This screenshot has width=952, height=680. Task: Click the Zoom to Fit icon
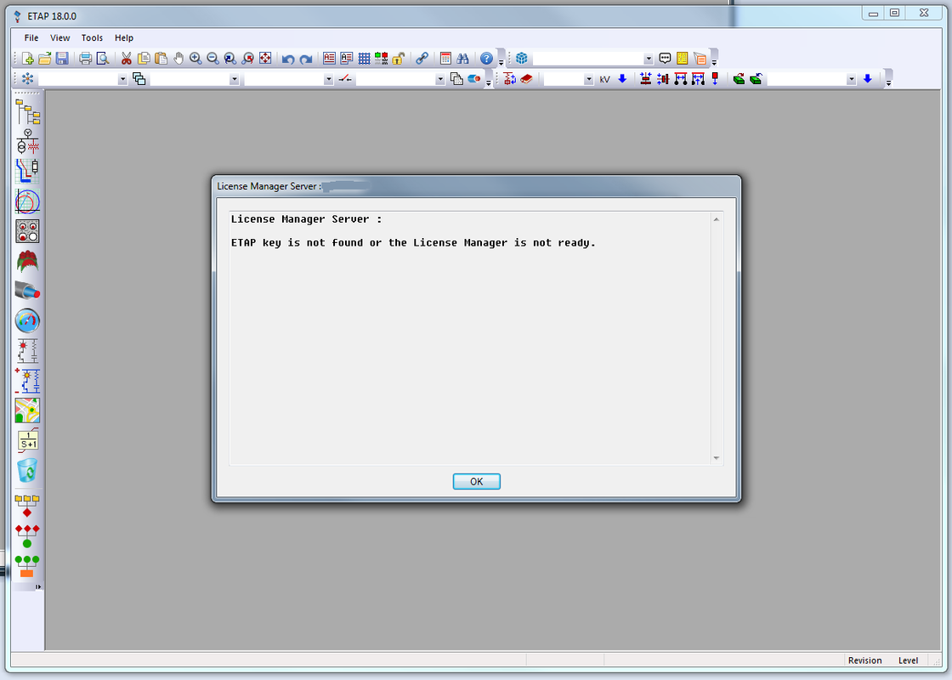tap(265, 59)
